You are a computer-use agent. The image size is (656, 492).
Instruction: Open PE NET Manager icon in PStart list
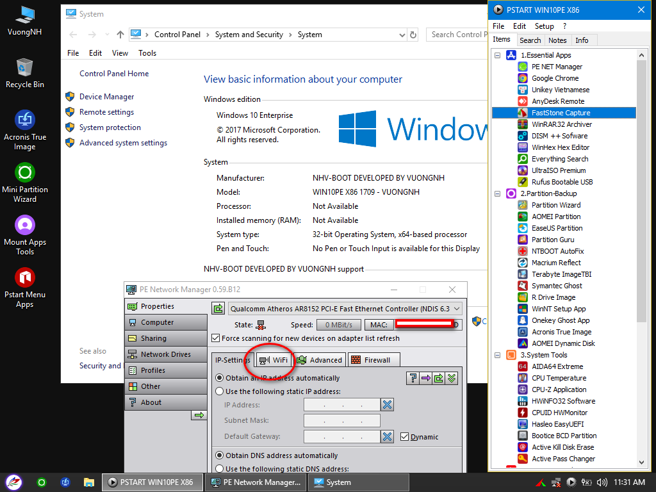523,67
